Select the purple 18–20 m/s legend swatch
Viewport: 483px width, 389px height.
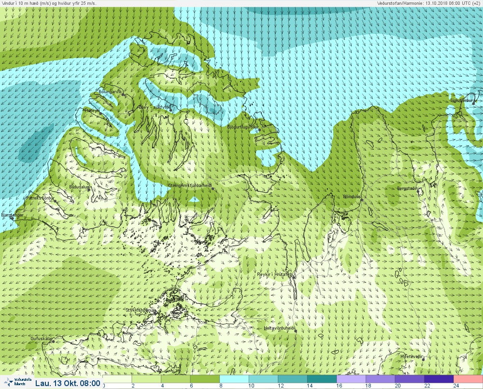tap(381, 379)
